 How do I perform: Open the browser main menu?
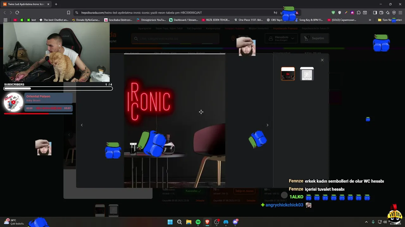tap(400, 13)
